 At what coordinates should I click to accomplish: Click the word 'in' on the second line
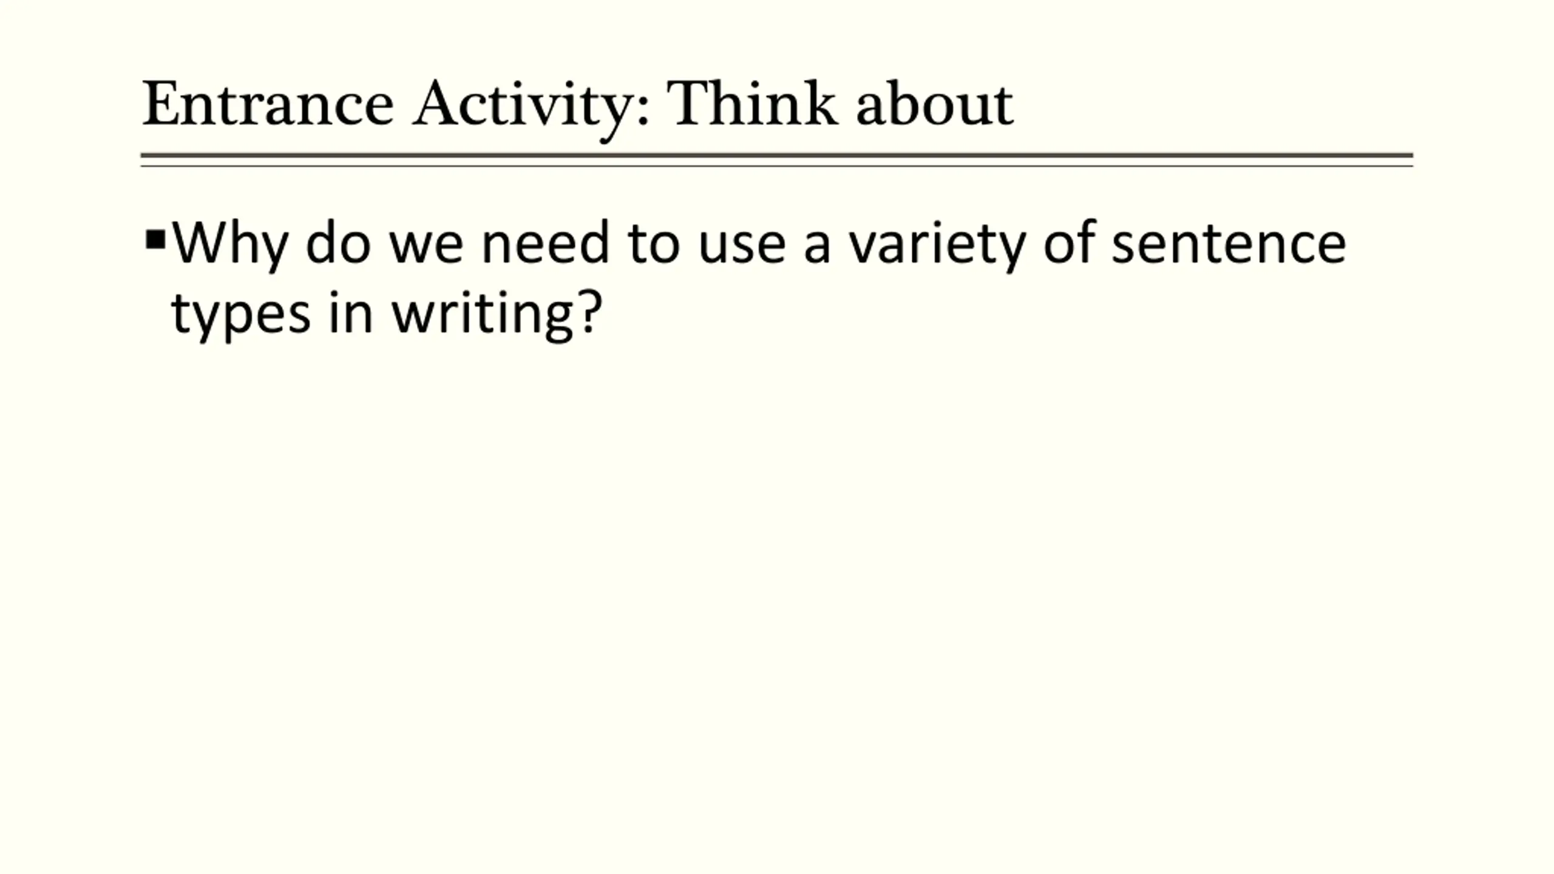point(350,311)
